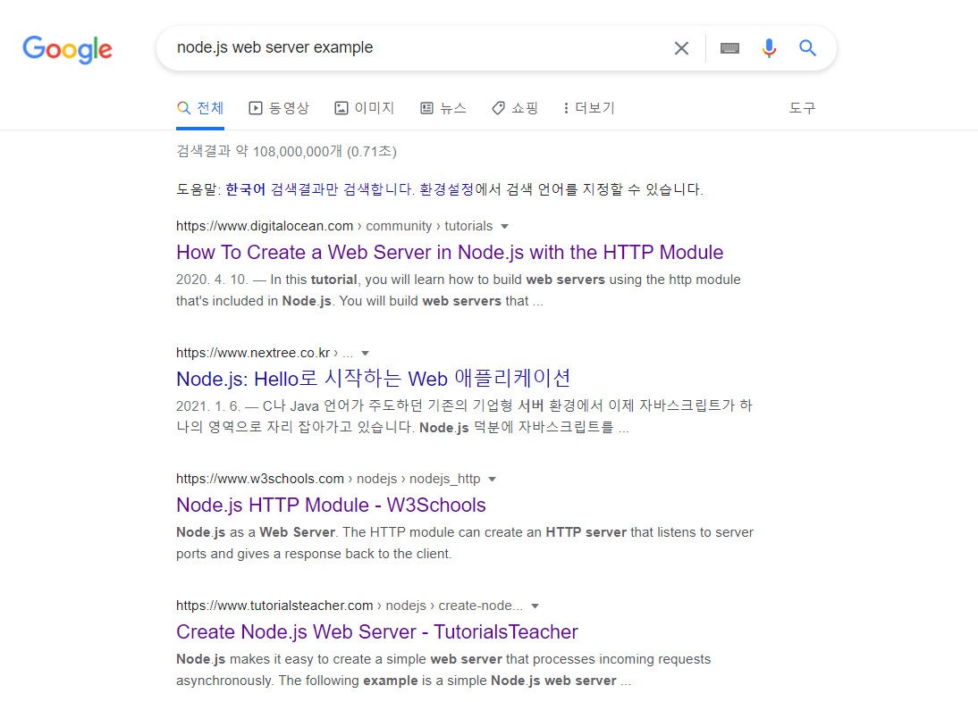Open the 뉴스 tab
Screen dimensions: 978x702
pyautogui.click(x=443, y=108)
